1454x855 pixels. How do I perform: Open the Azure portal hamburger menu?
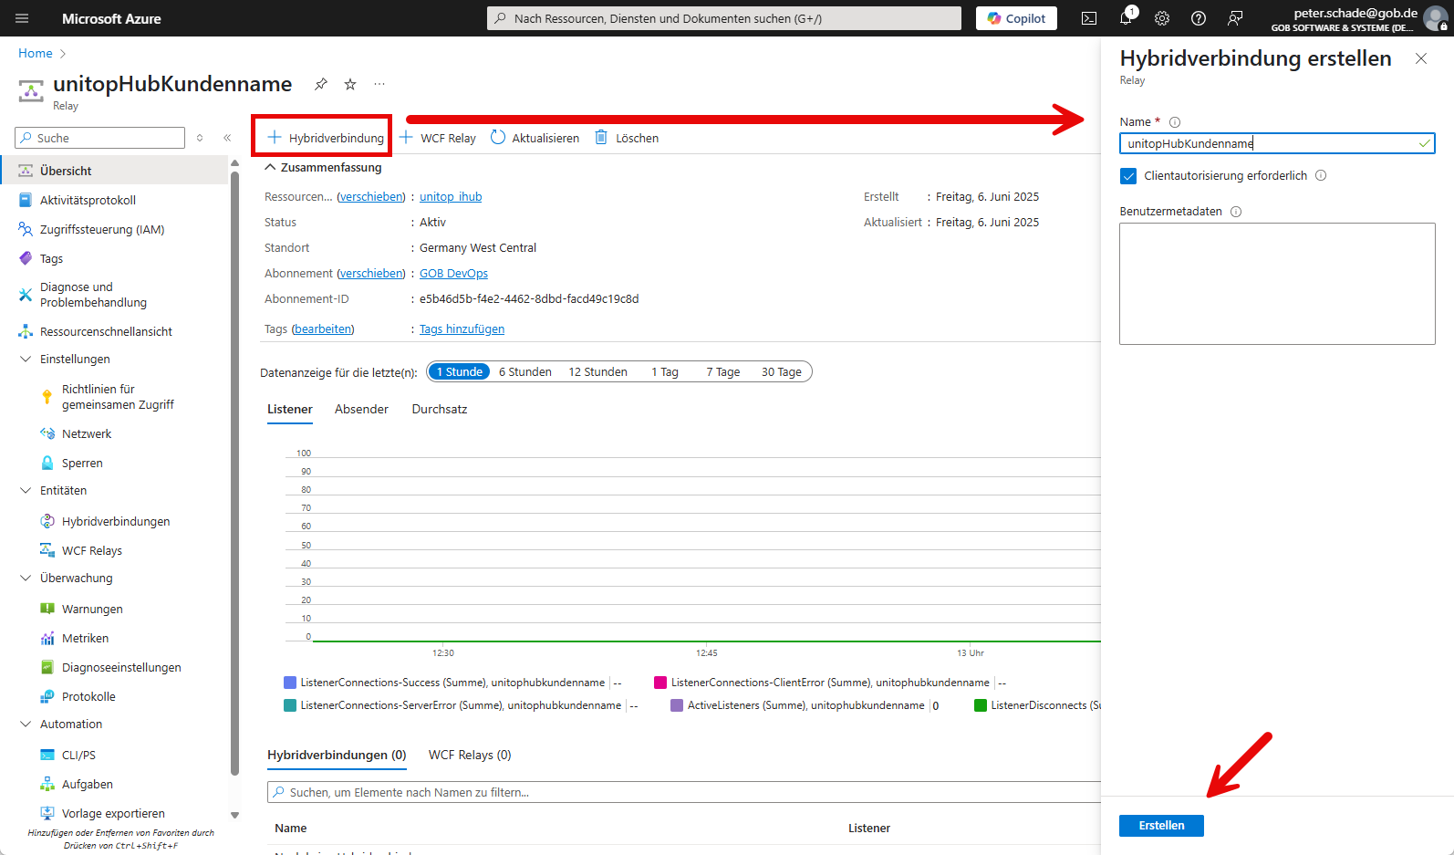point(22,18)
